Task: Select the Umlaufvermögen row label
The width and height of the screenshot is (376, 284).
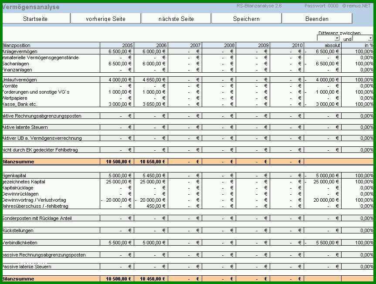Action: [20, 80]
